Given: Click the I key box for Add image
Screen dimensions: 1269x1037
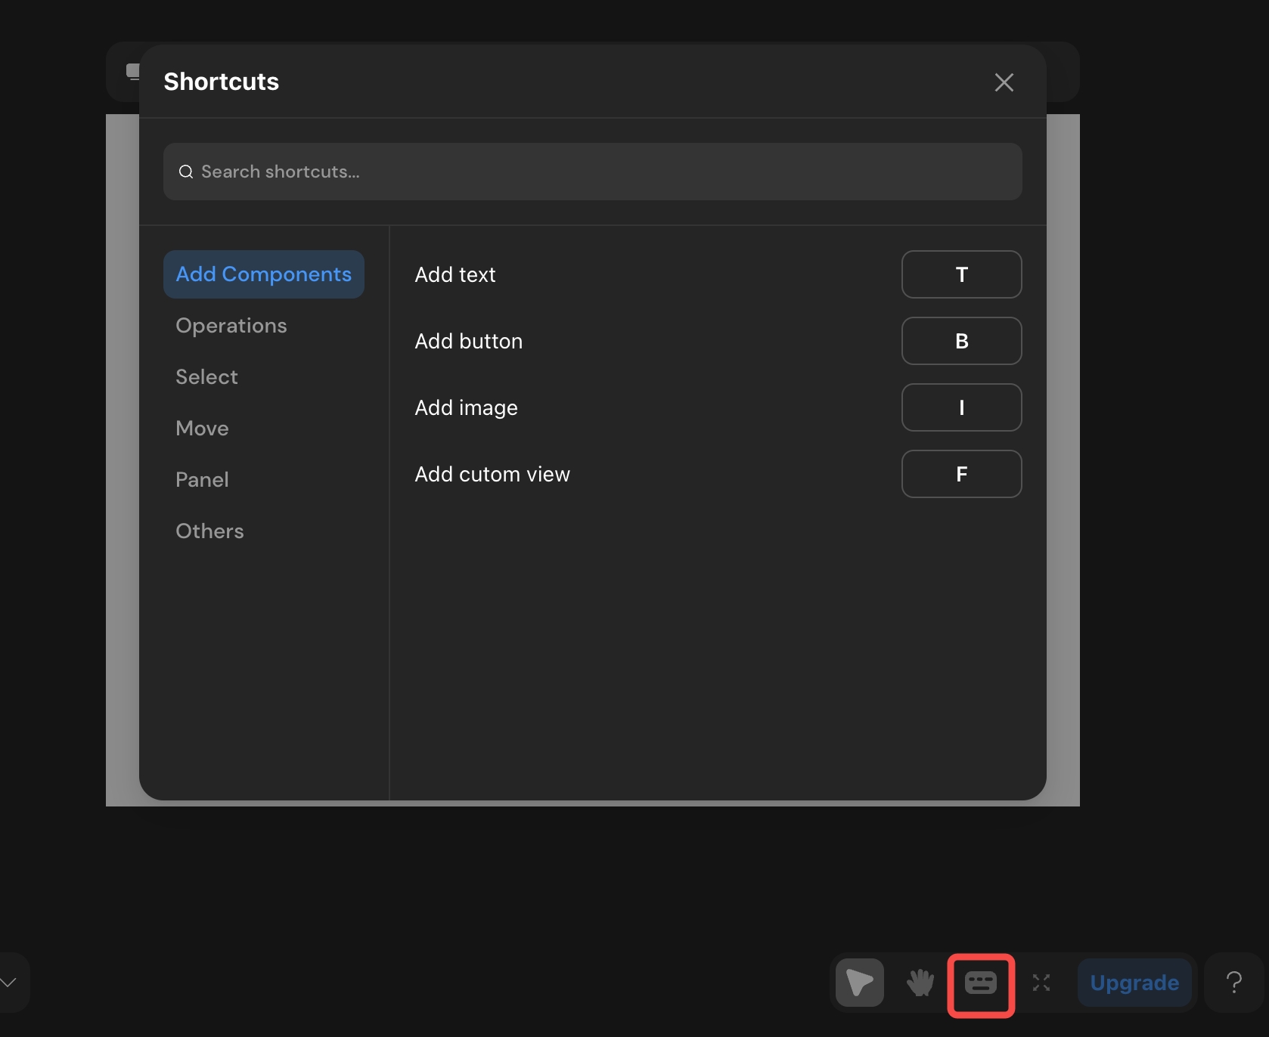Looking at the screenshot, I should coord(961,407).
